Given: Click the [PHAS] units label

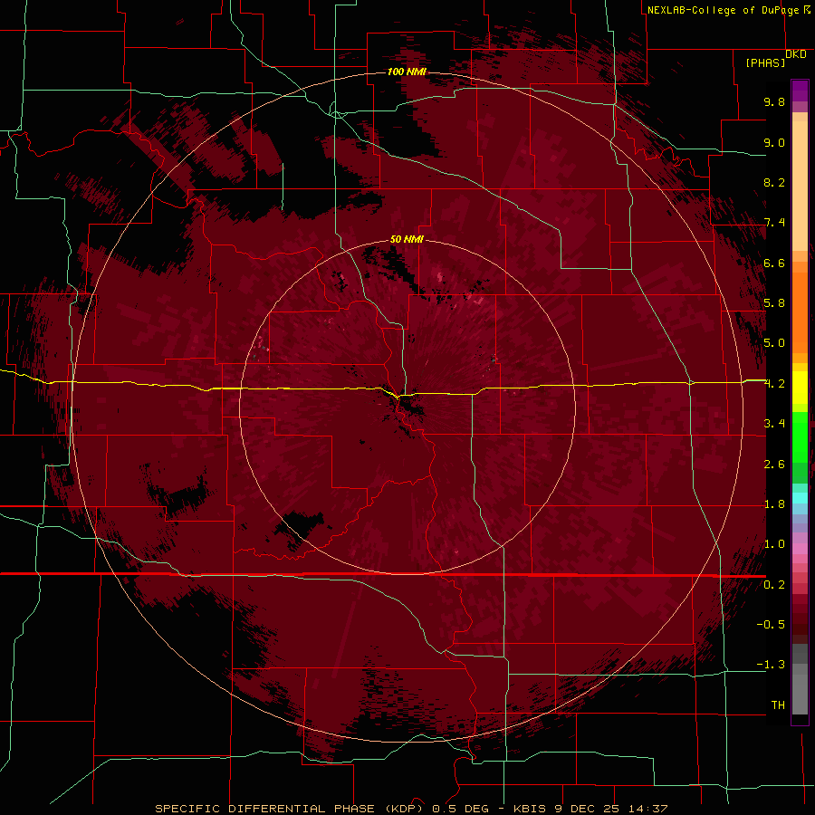Looking at the screenshot, I should coord(765,62).
